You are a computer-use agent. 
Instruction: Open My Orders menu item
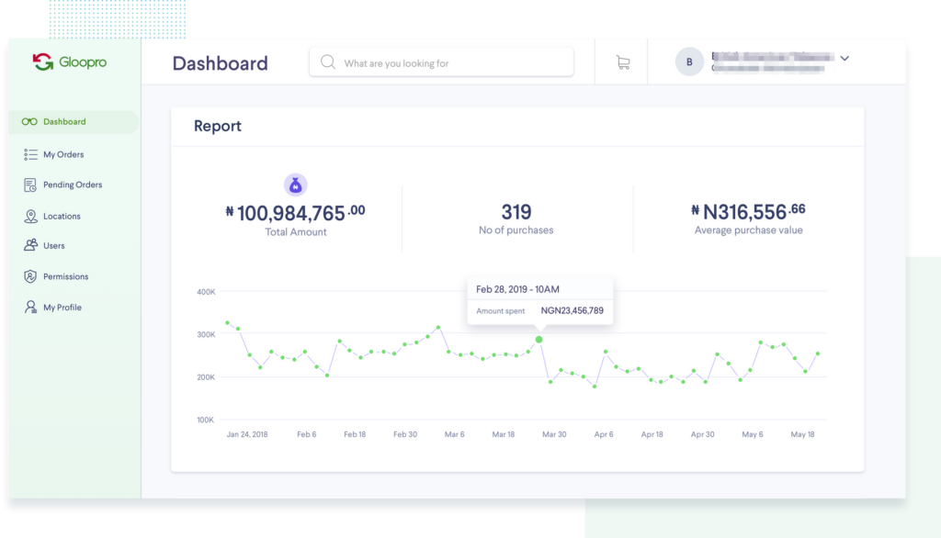pos(63,154)
